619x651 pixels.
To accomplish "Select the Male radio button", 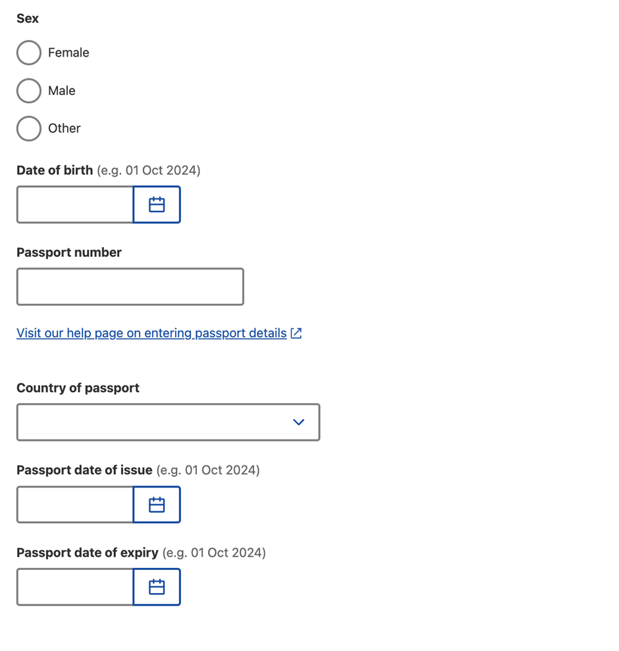I will pos(29,91).
